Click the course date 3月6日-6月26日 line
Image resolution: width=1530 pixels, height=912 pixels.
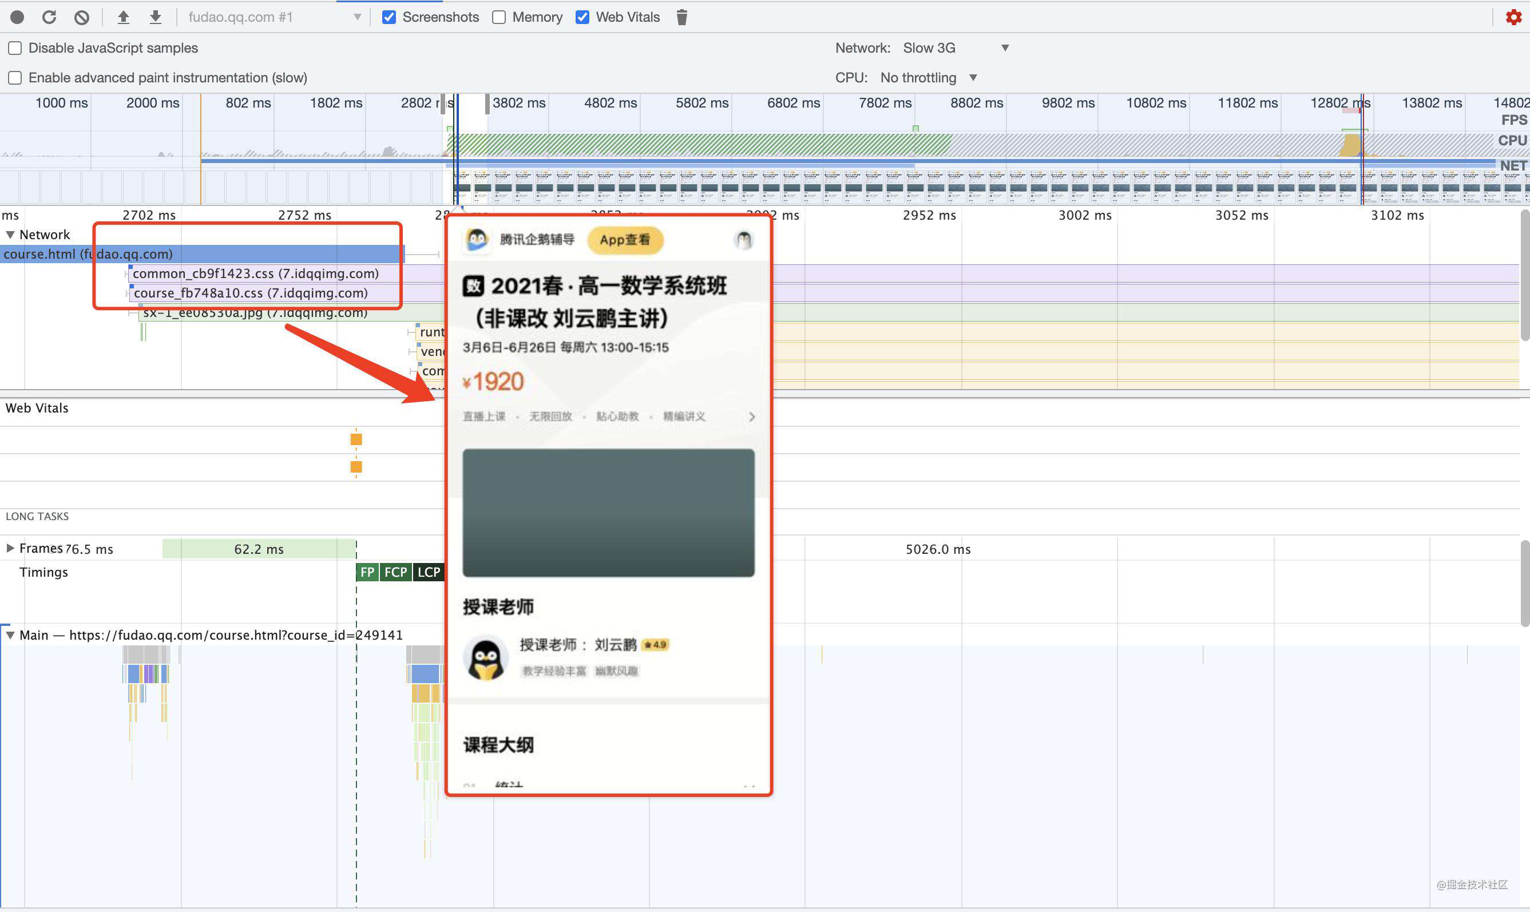click(x=565, y=347)
